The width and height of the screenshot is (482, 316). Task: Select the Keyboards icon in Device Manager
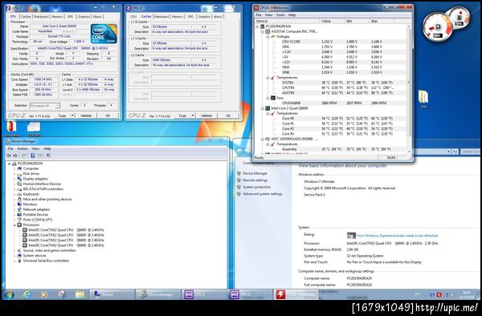coord(19,194)
